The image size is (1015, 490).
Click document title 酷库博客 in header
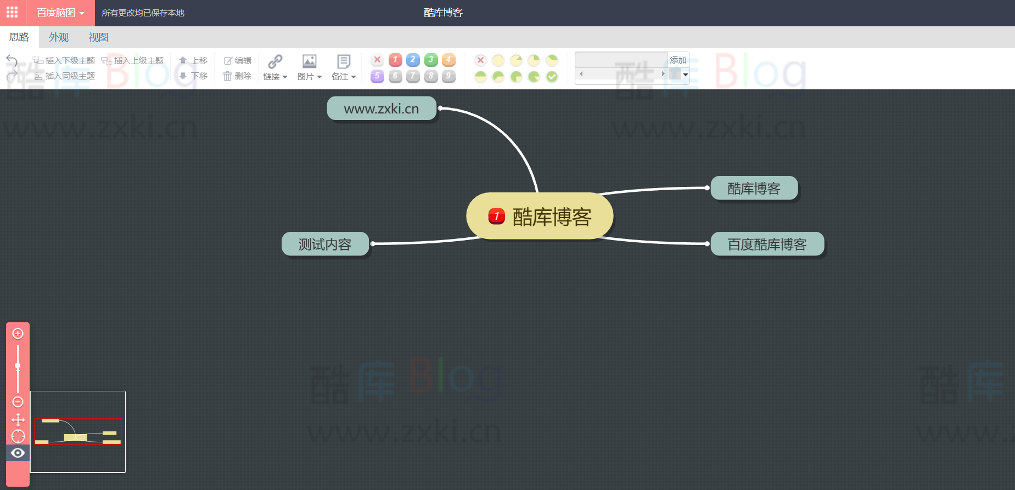[444, 13]
